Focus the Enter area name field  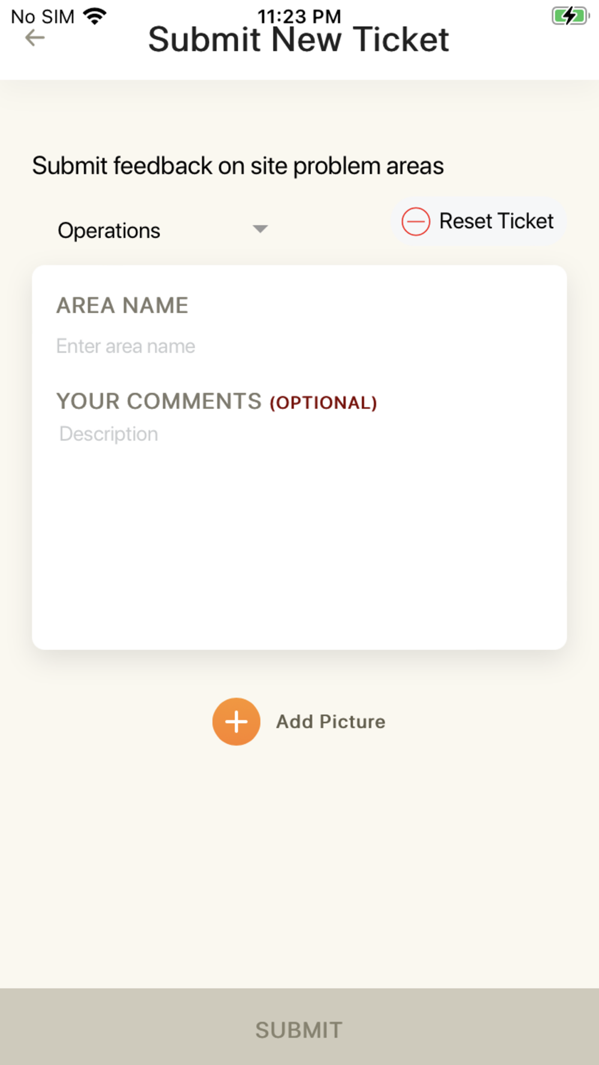click(299, 346)
